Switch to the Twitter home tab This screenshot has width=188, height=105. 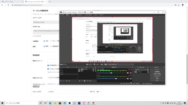tap(12, 2)
